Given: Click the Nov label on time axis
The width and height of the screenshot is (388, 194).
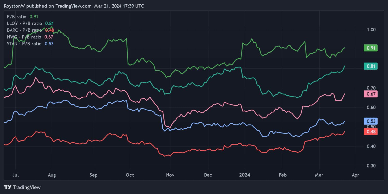Looking at the screenshot, I should 170,175.
